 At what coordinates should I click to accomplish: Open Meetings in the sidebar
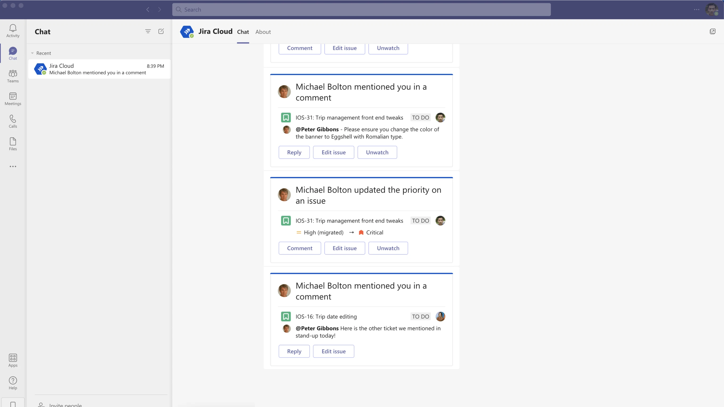[13, 99]
